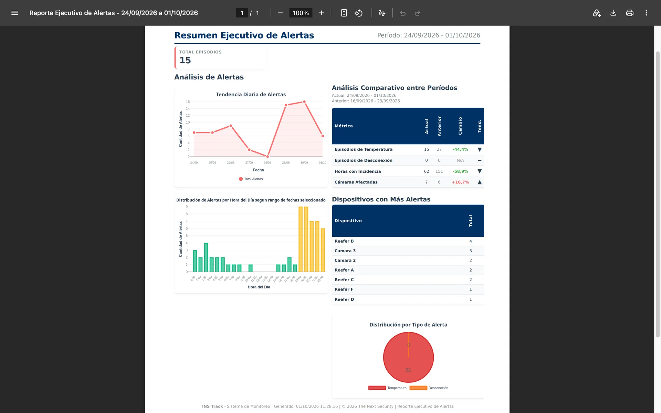Click the up trend arrow for Cámaras Afectadas
This screenshot has height=413, width=661.
tap(480, 182)
